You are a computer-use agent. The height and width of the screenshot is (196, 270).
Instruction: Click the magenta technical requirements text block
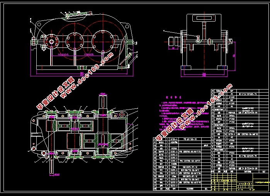coord(184,114)
